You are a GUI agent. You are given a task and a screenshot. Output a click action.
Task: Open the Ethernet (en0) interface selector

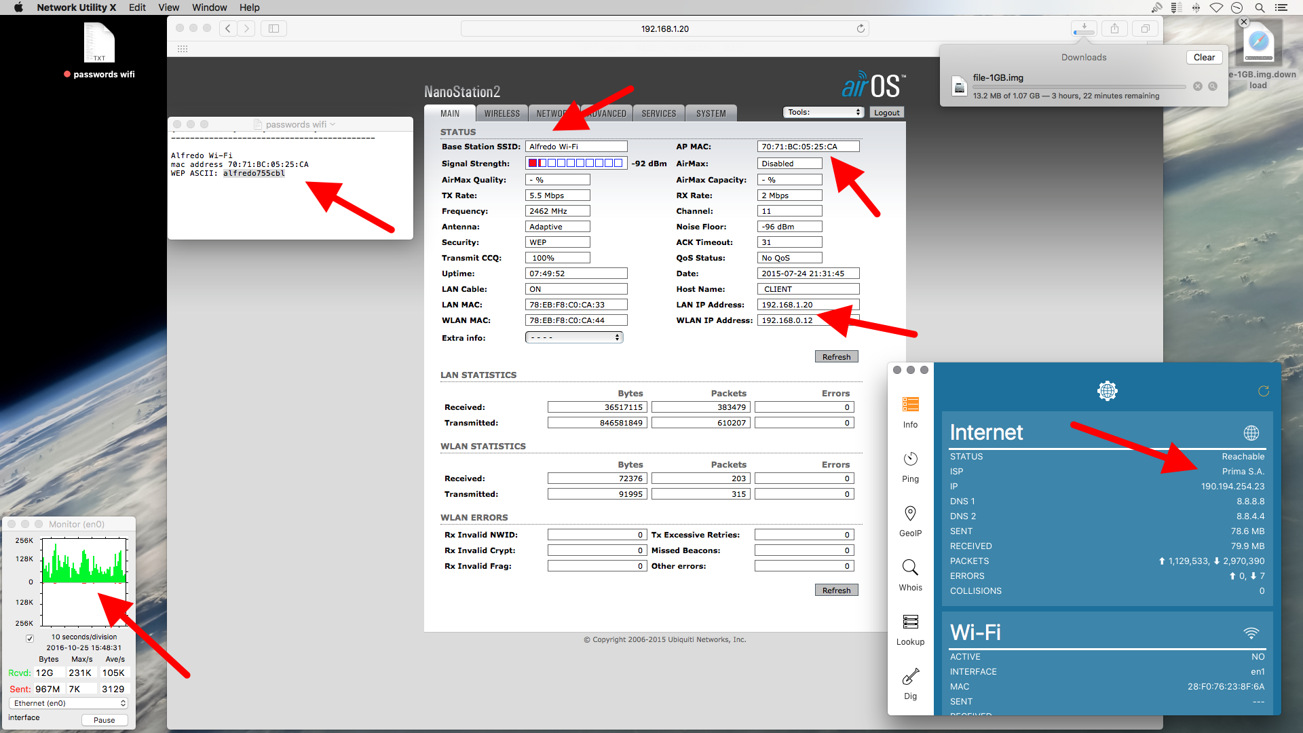click(68, 703)
